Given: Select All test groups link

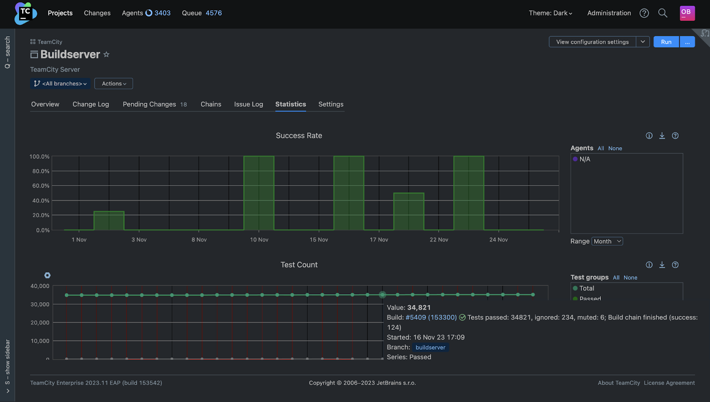Looking at the screenshot, I should 616,277.
